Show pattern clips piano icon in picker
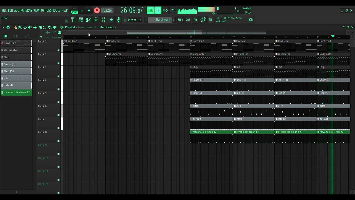The width and height of the screenshot is (355, 200). tap(5, 36)
